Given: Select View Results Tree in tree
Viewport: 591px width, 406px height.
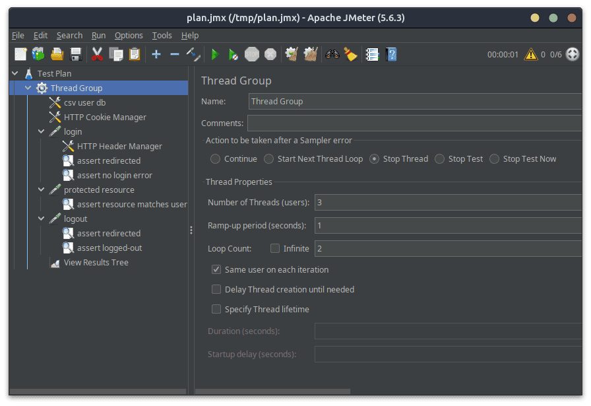Looking at the screenshot, I should click(96, 262).
